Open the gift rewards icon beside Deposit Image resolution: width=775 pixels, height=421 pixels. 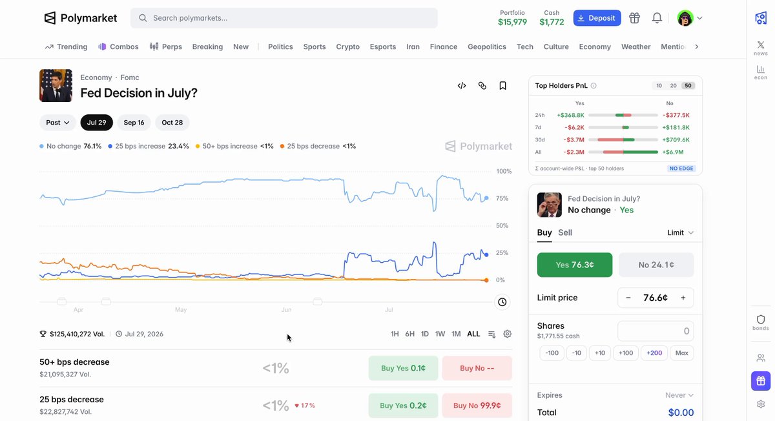635,18
